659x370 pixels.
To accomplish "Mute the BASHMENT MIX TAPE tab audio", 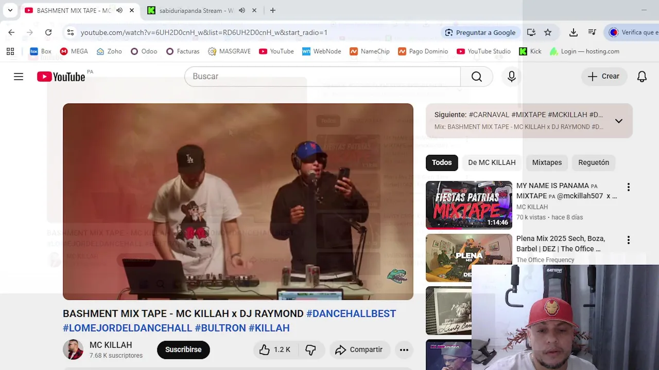I will 119,10.
